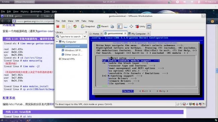Open VMware Help menu

[91, 21]
